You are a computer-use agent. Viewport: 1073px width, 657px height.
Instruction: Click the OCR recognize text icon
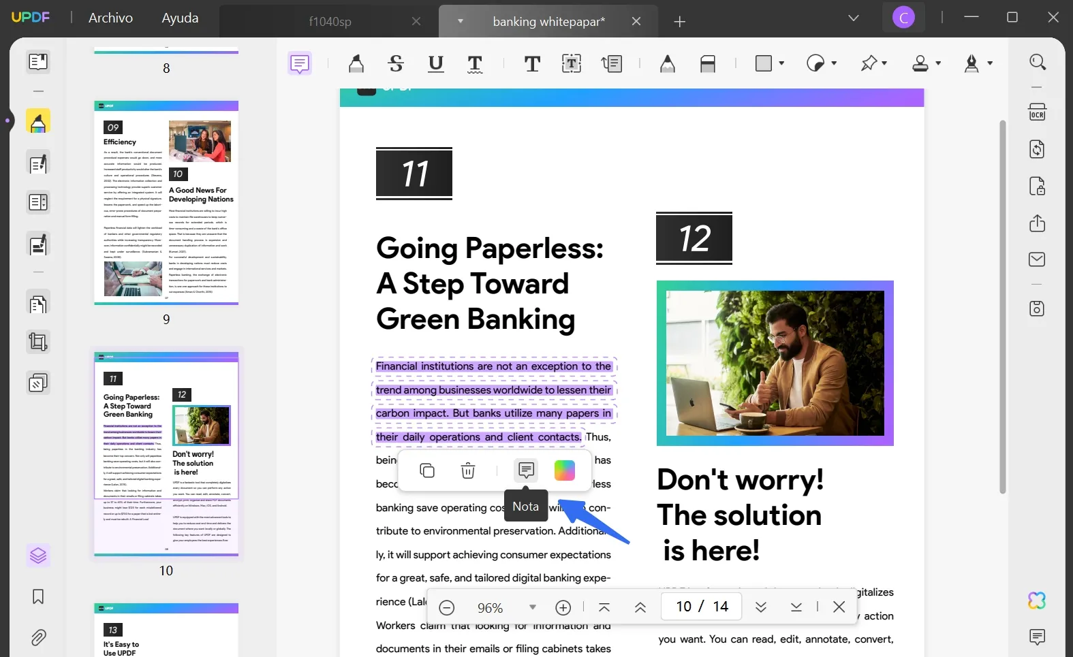tap(1037, 112)
